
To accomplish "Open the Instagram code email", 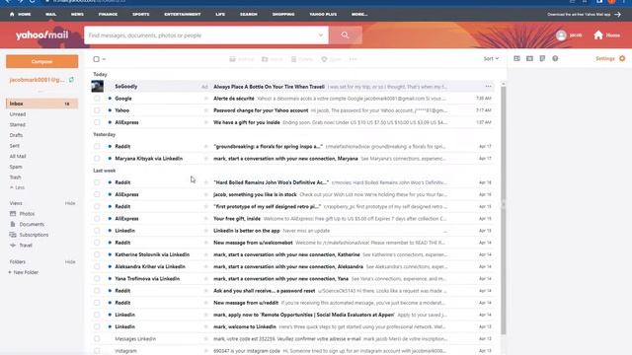I will click(x=292, y=351).
